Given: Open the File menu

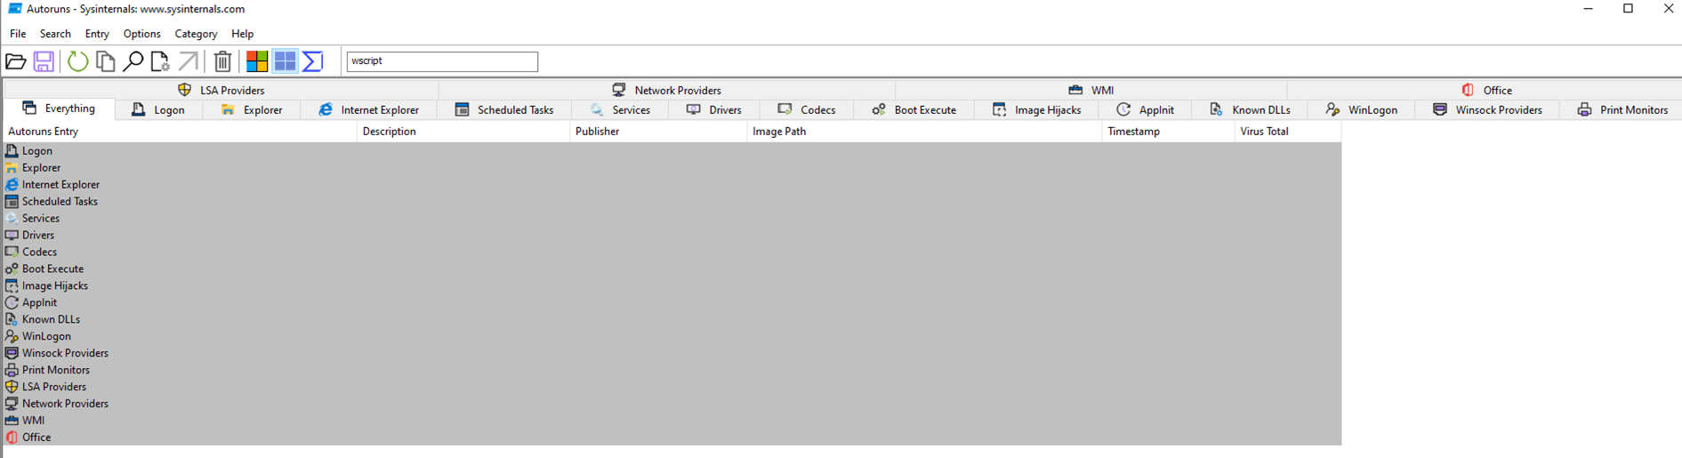Looking at the screenshot, I should (x=18, y=34).
